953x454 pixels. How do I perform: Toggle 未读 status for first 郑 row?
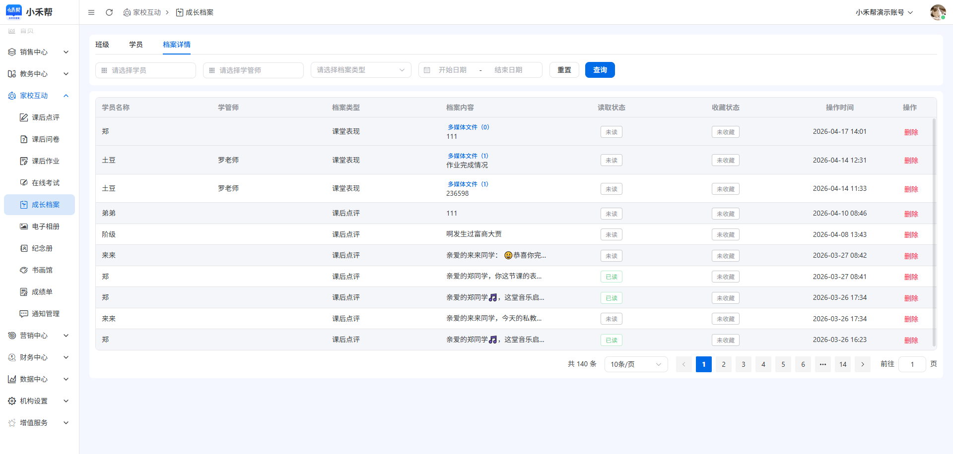click(x=611, y=132)
